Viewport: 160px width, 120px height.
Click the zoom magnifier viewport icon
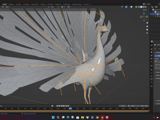click(147, 23)
